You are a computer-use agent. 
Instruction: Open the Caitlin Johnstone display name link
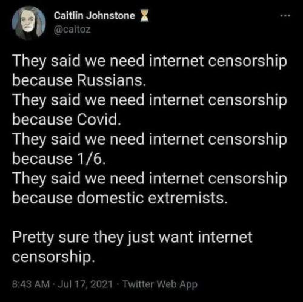coord(95,16)
